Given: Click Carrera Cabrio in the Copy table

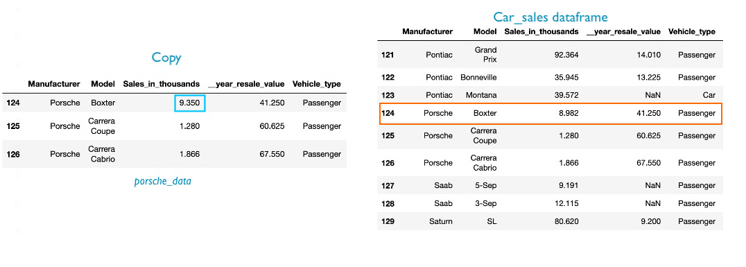Looking at the screenshot, I should point(101,154).
